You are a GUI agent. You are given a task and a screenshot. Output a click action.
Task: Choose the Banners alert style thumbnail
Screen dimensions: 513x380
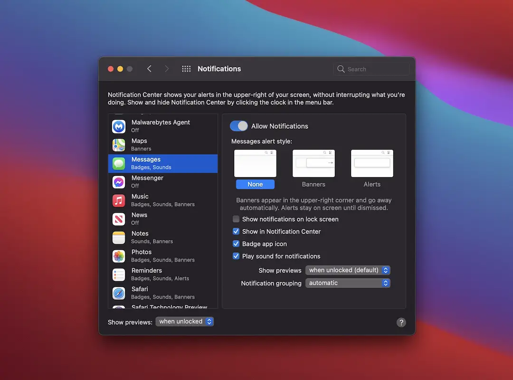[x=313, y=163]
